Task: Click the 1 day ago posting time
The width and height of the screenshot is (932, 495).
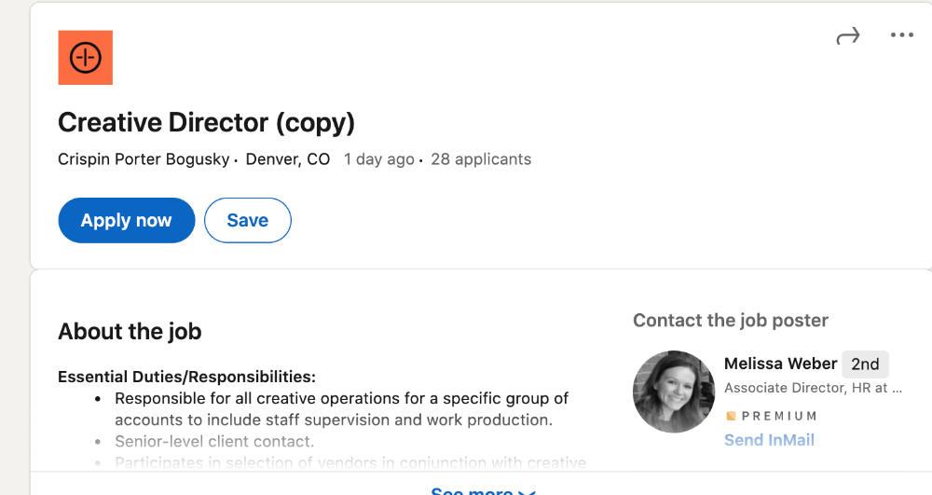Action: (x=378, y=159)
